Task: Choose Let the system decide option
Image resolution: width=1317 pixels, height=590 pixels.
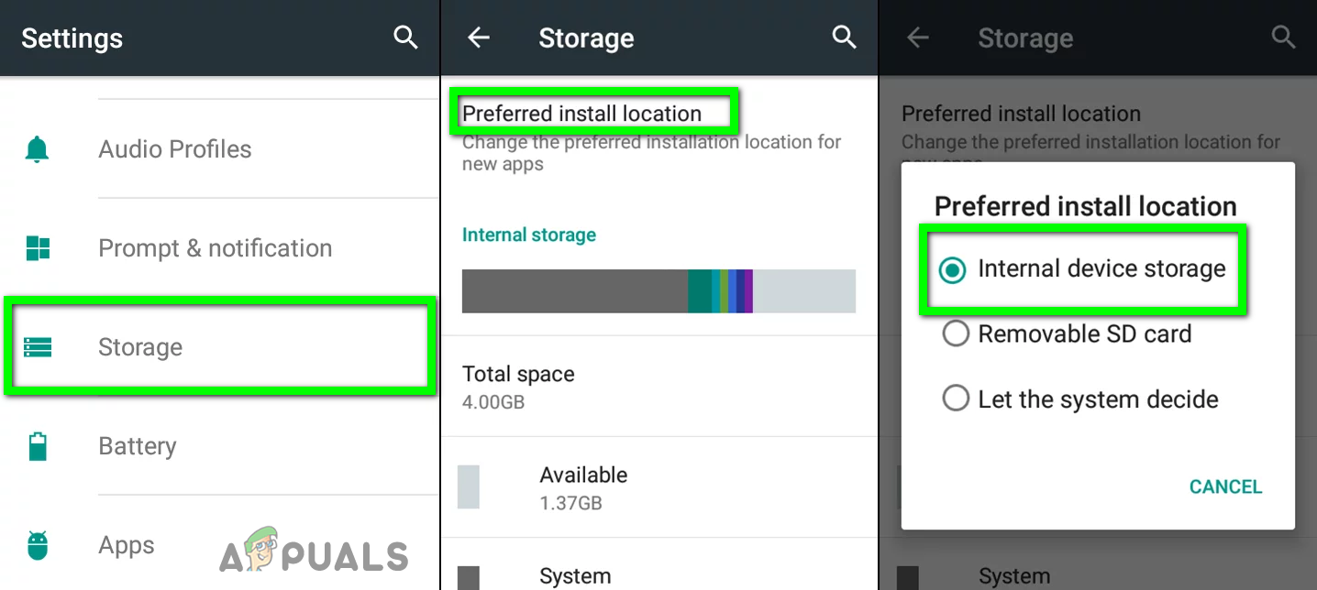Action: point(1097,399)
